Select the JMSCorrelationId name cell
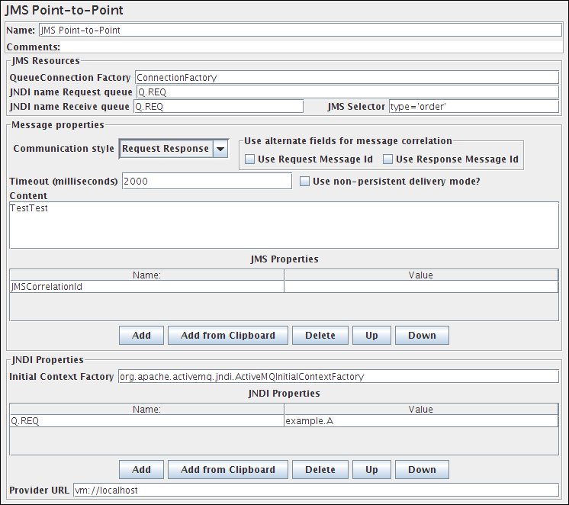The width and height of the screenshot is (569, 505). (146, 287)
